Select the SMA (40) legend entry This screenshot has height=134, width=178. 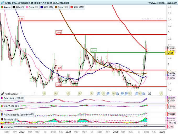click(47, 7)
